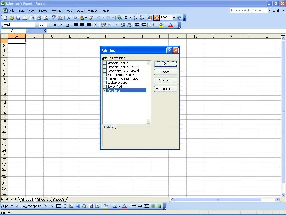Click the Format Painter brush icon
The image size is (286, 215).
[x=91, y=18]
